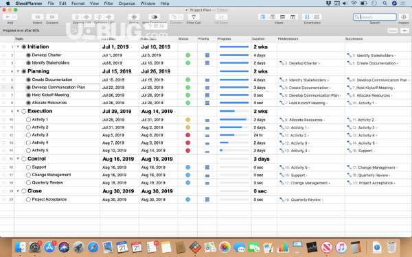
Task: Click the Focus toolbar icon
Action: (x=134, y=17)
